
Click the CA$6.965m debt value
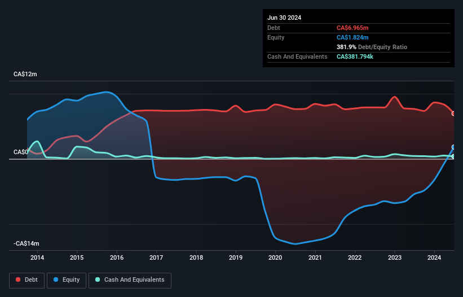coord(352,28)
